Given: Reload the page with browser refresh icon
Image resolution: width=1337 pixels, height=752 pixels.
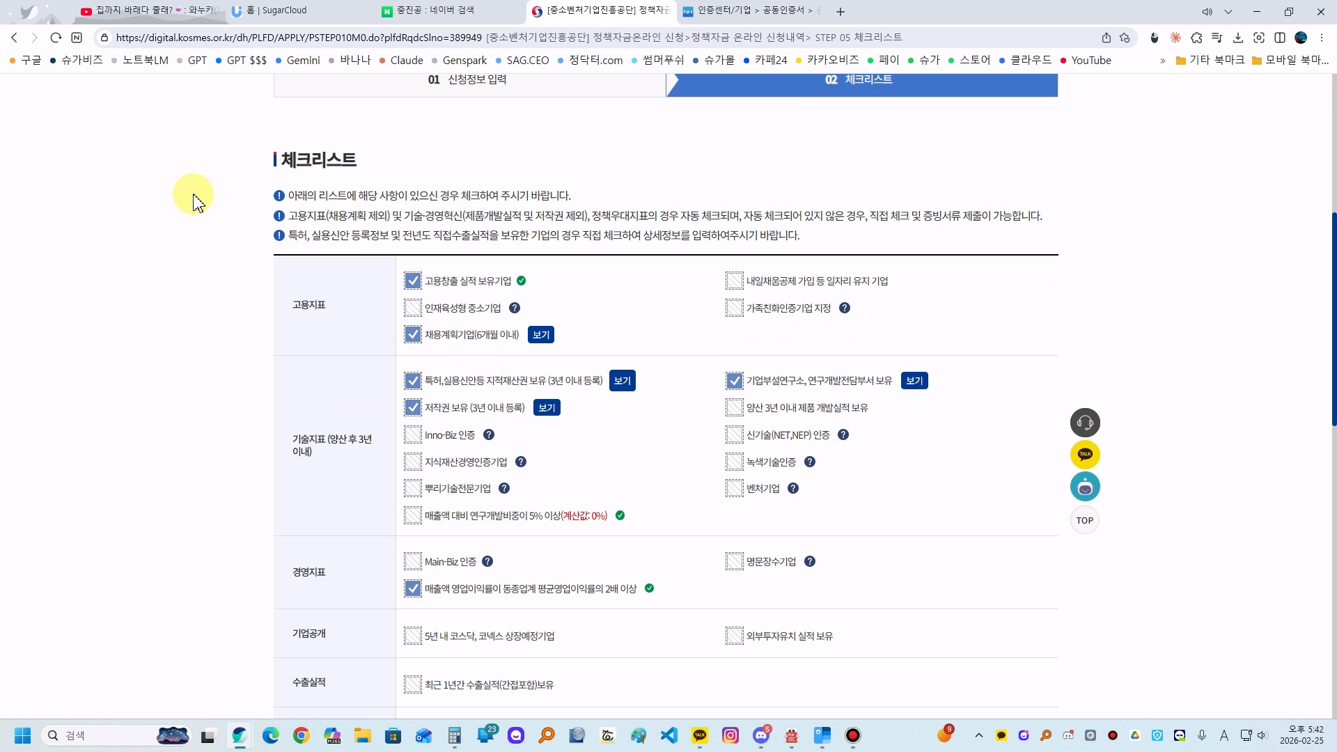Looking at the screenshot, I should point(56,38).
